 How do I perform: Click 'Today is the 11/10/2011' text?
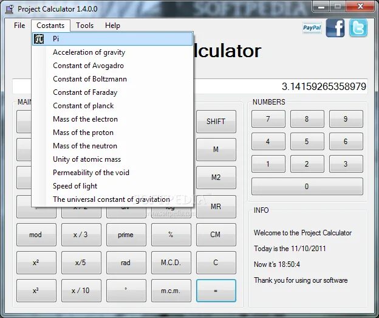click(x=290, y=249)
